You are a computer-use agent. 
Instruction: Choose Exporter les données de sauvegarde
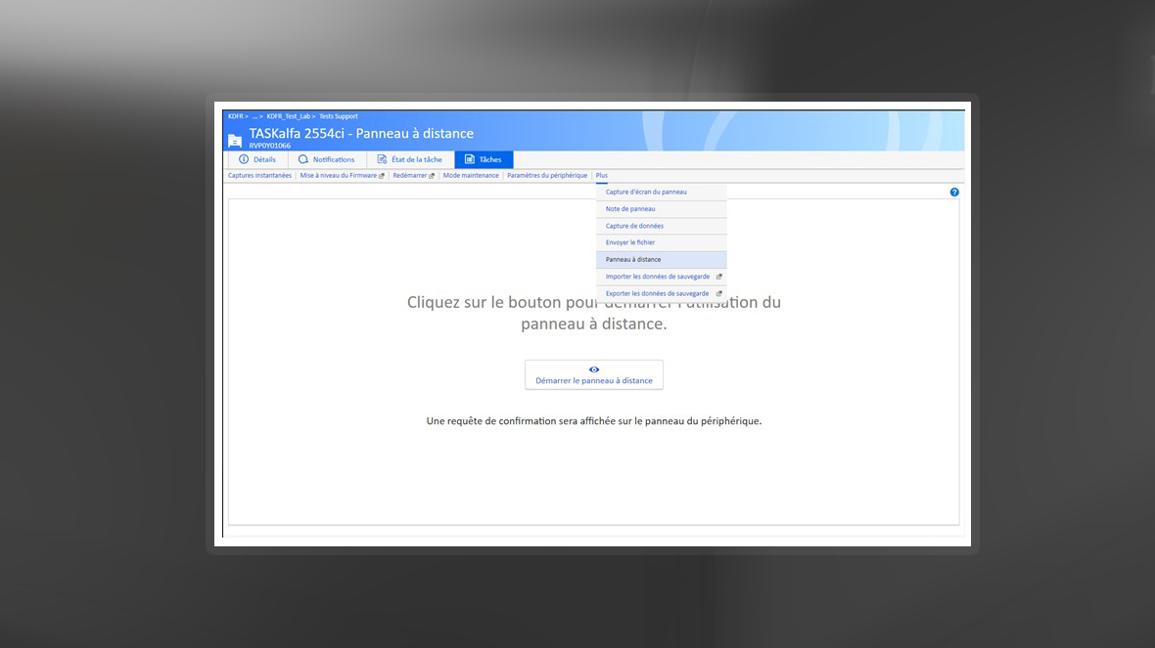(657, 293)
